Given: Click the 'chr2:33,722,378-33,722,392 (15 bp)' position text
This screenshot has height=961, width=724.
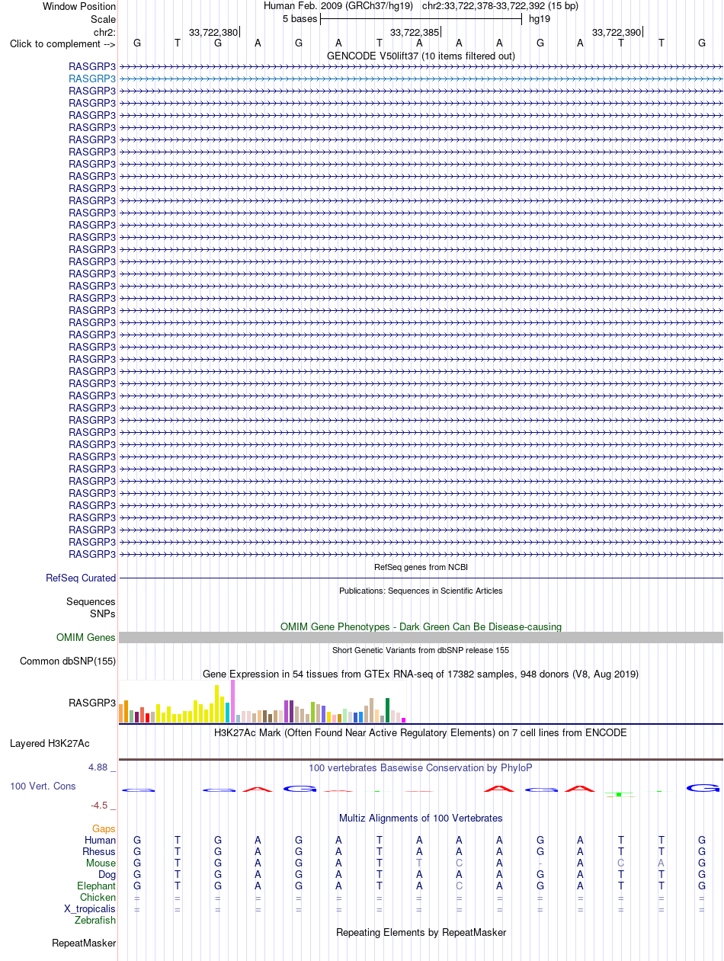Looking at the screenshot, I should pyautogui.click(x=500, y=6).
